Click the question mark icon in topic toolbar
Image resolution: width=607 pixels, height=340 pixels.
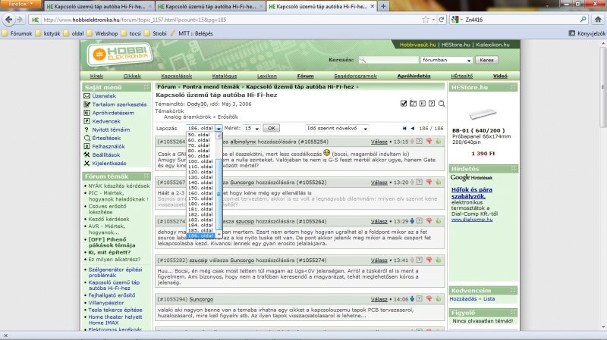coord(432,104)
